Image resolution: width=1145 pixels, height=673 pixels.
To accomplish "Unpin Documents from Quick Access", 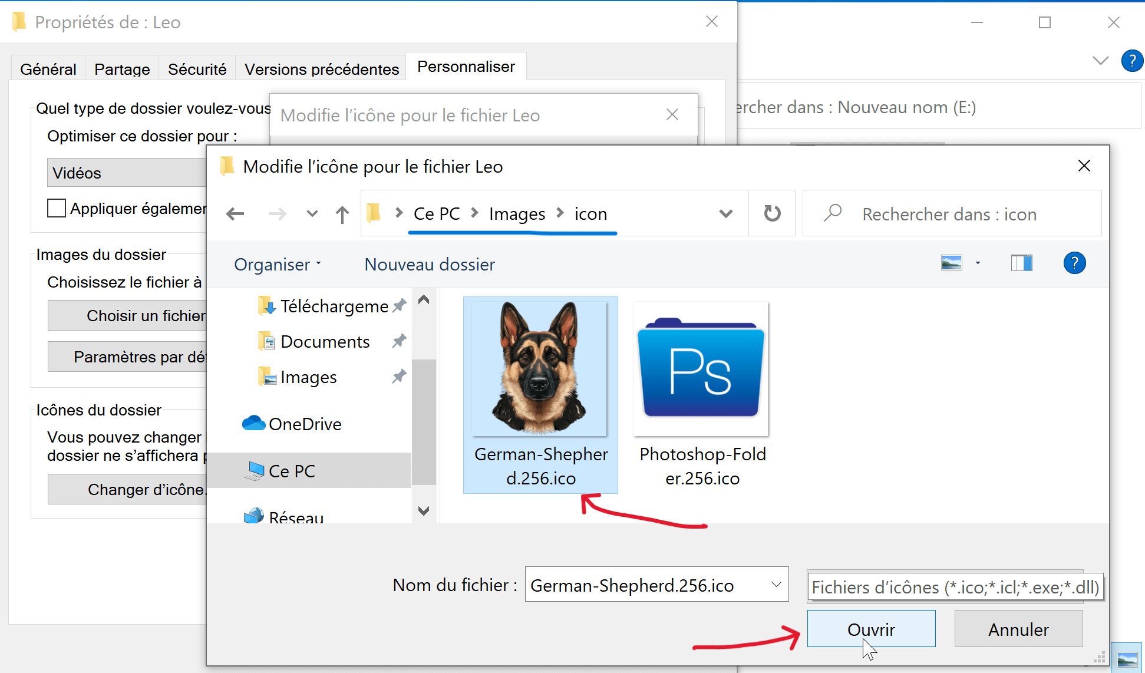I will click(x=400, y=341).
